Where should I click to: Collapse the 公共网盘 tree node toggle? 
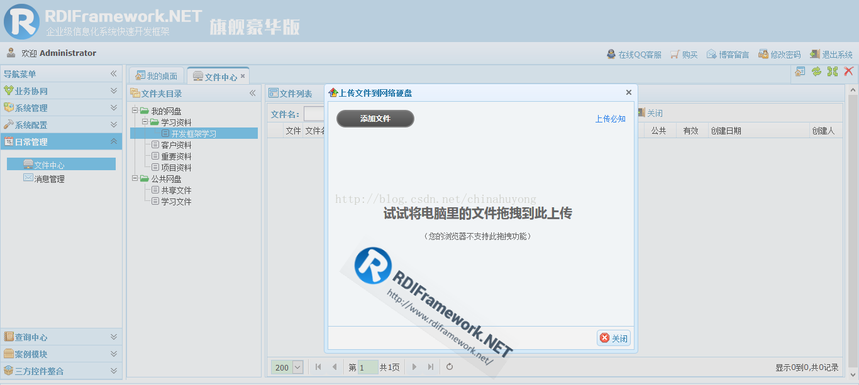click(135, 178)
